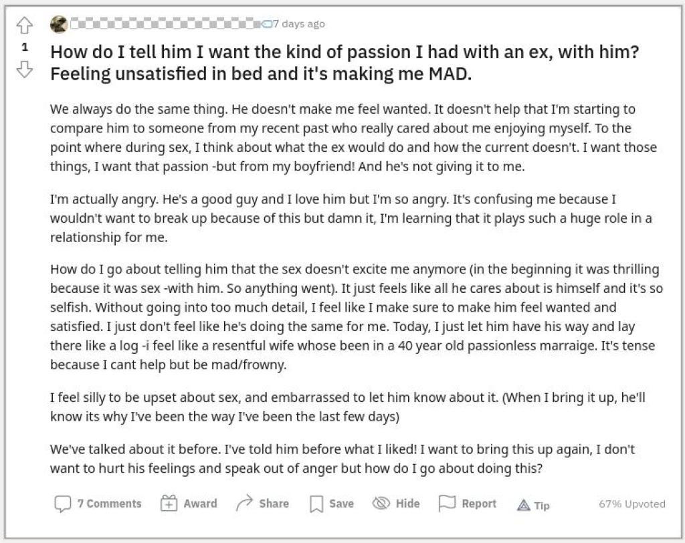Downvote the post with the down arrow
Viewport: 685px width, 543px height.
[25, 69]
